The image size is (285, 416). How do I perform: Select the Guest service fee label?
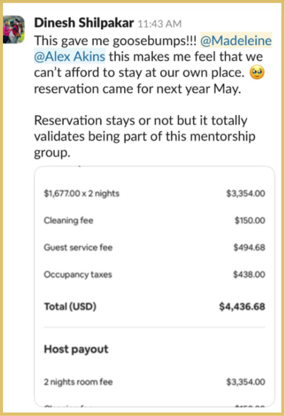[78, 247]
